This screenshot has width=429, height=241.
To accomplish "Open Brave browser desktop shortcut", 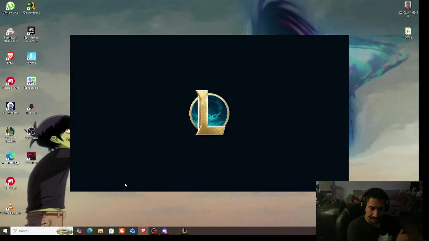I will [10, 58].
